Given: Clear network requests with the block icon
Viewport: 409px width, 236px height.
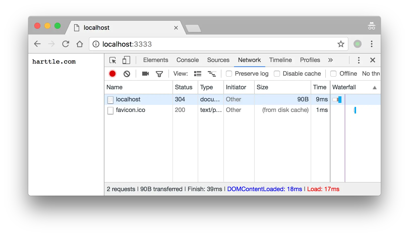Looking at the screenshot, I should coord(127,74).
